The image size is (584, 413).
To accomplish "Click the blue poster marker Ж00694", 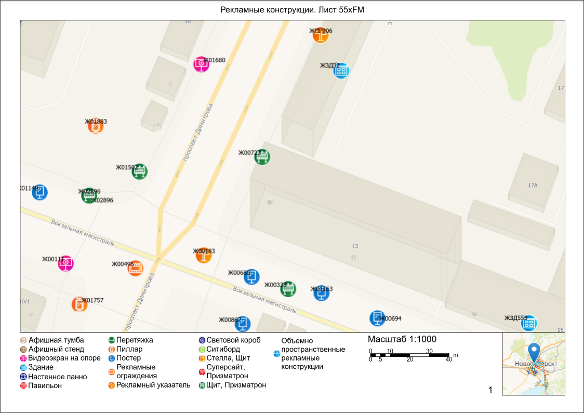I will click(x=377, y=318).
